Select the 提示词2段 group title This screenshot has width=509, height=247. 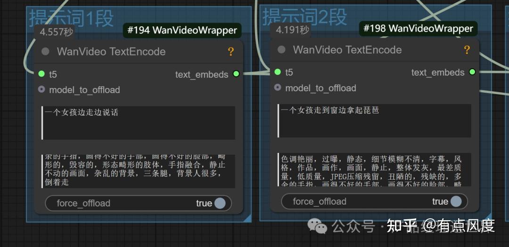coord(304,16)
